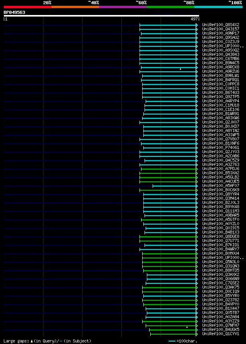This screenshot has width=246, height=344.
Task: Open hit UniRef100_A9NP17
Action: click(221, 33)
